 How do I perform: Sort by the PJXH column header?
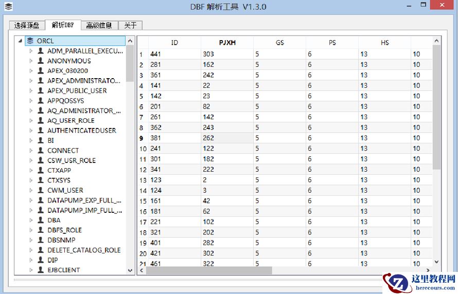coord(227,43)
